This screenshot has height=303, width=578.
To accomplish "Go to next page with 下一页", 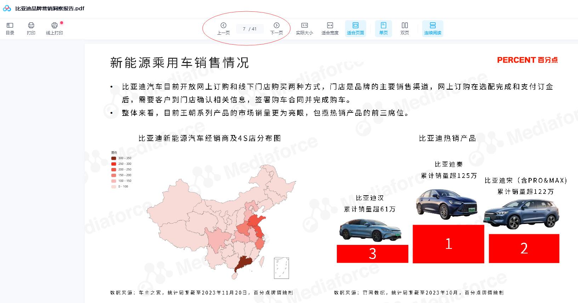I will click(277, 28).
